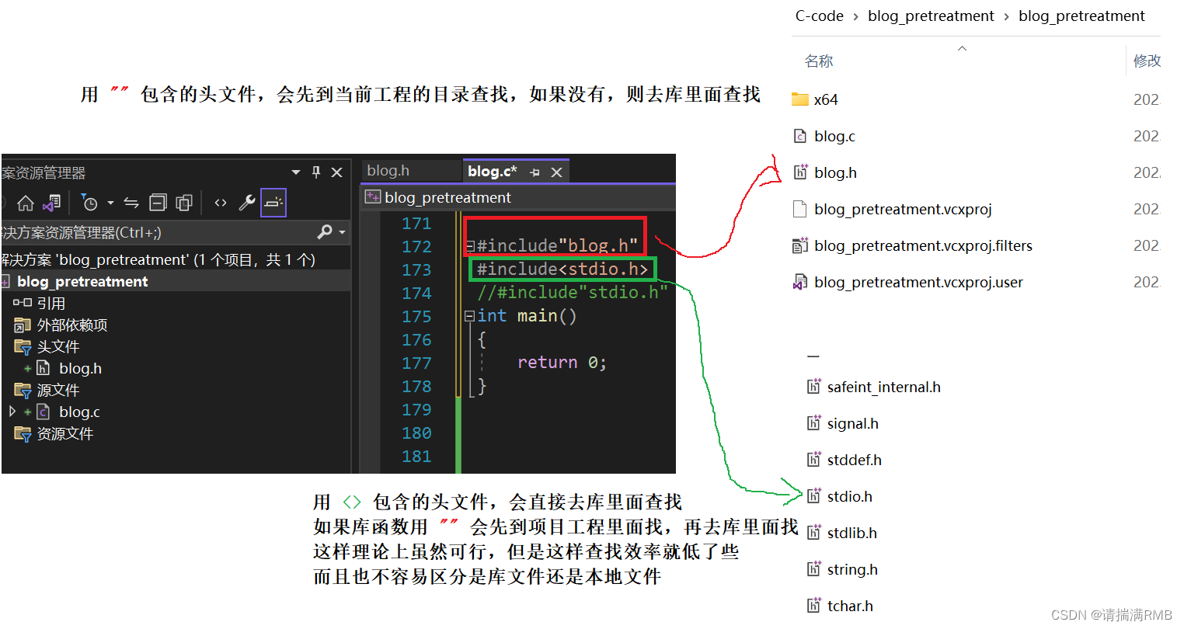Open Properties via the wrench icon

point(246,203)
